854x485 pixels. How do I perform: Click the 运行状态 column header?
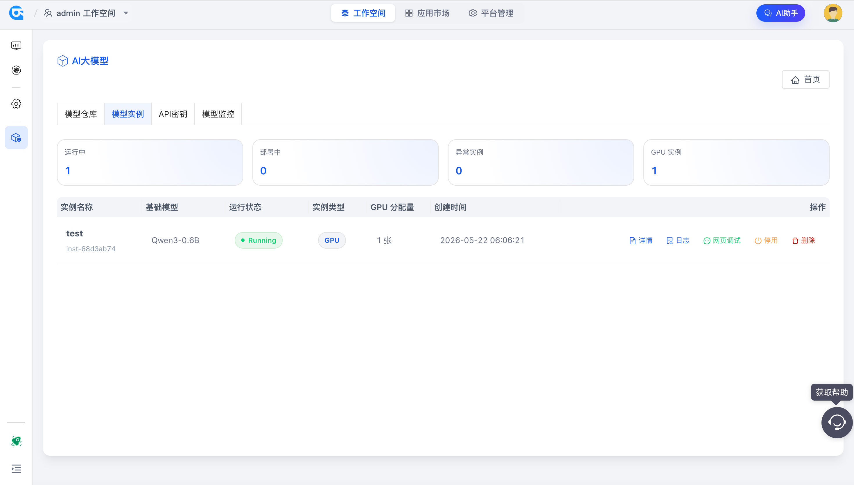click(245, 207)
